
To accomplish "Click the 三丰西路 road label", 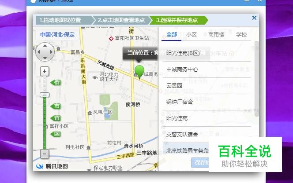I will (126, 156).
